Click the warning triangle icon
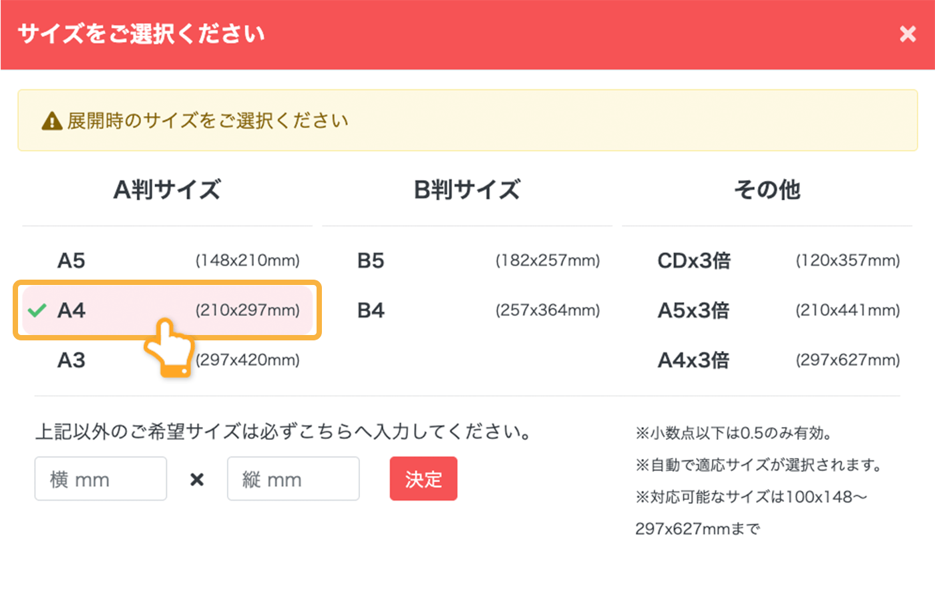Image resolution: width=935 pixels, height=614 pixels. pos(51,121)
